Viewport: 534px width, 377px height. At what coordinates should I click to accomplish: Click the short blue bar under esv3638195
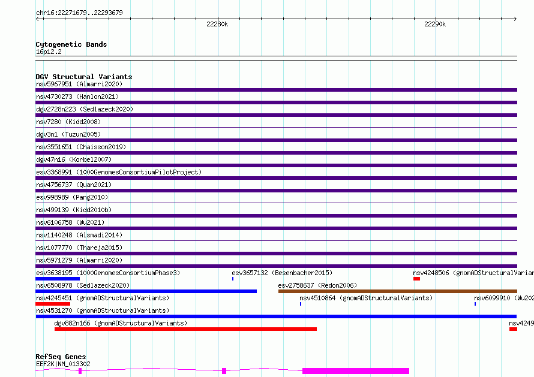pyautogui.click(x=58, y=279)
